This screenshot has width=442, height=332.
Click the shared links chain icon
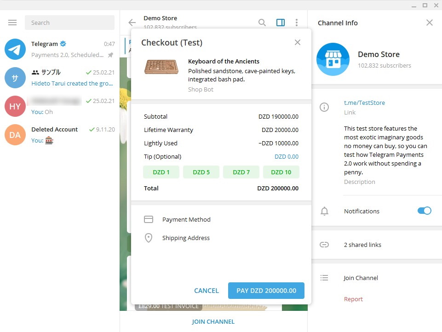pyautogui.click(x=324, y=245)
